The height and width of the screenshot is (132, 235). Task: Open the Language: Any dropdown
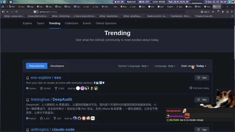coord(165,66)
